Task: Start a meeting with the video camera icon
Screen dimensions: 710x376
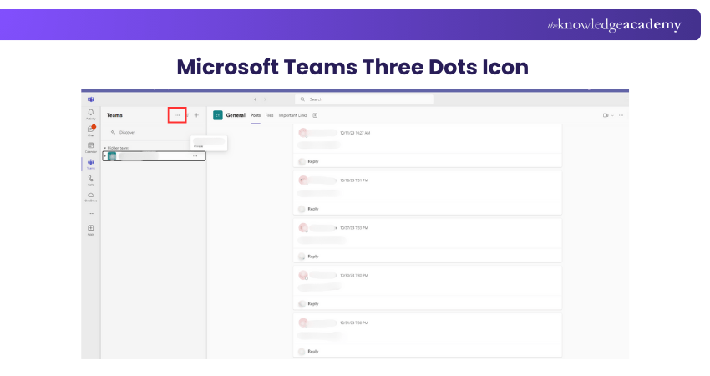Action: click(606, 115)
